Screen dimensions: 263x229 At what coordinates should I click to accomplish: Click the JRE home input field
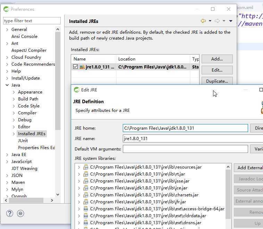[185, 128]
